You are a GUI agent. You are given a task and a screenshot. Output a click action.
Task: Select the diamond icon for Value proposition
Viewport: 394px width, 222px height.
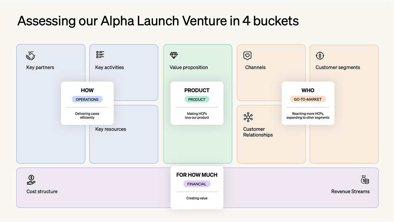click(174, 56)
